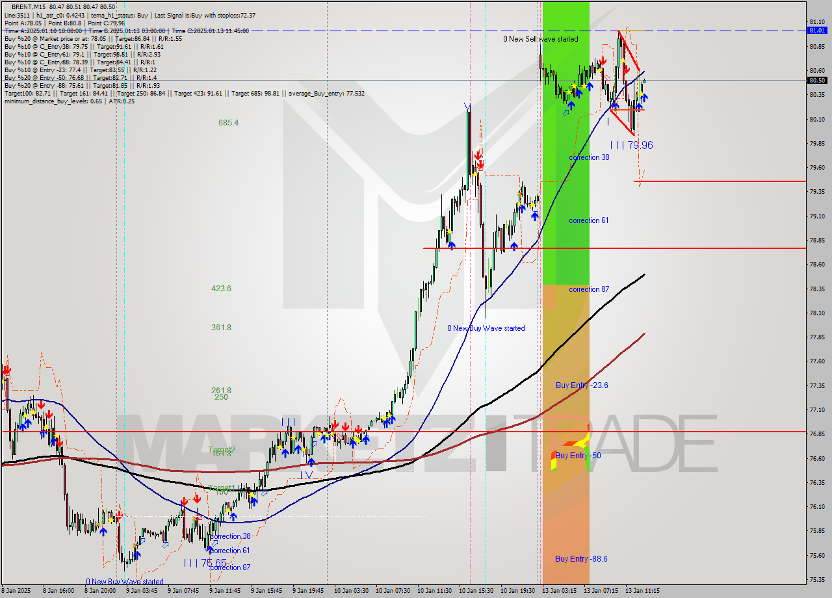Click the '8 Jan 2025' time axis label
832x598 pixels.
click(x=18, y=591)
